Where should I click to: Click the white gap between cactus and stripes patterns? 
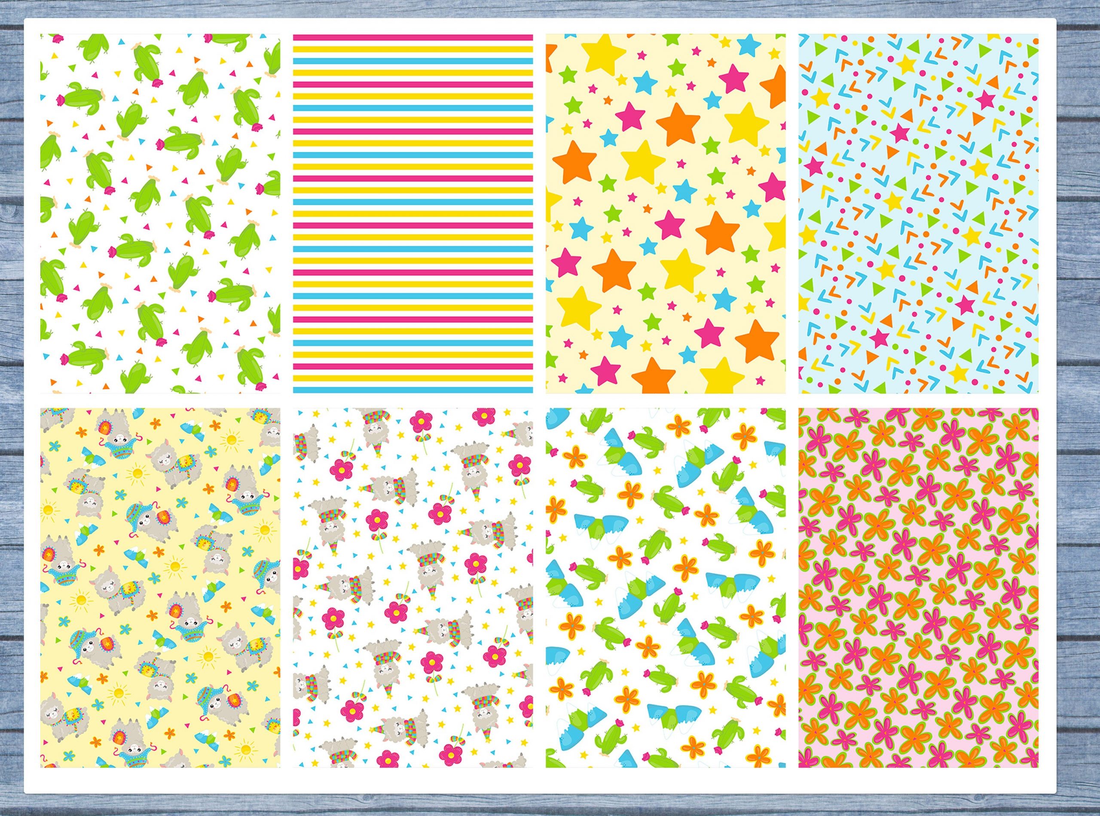coord(287,213)
